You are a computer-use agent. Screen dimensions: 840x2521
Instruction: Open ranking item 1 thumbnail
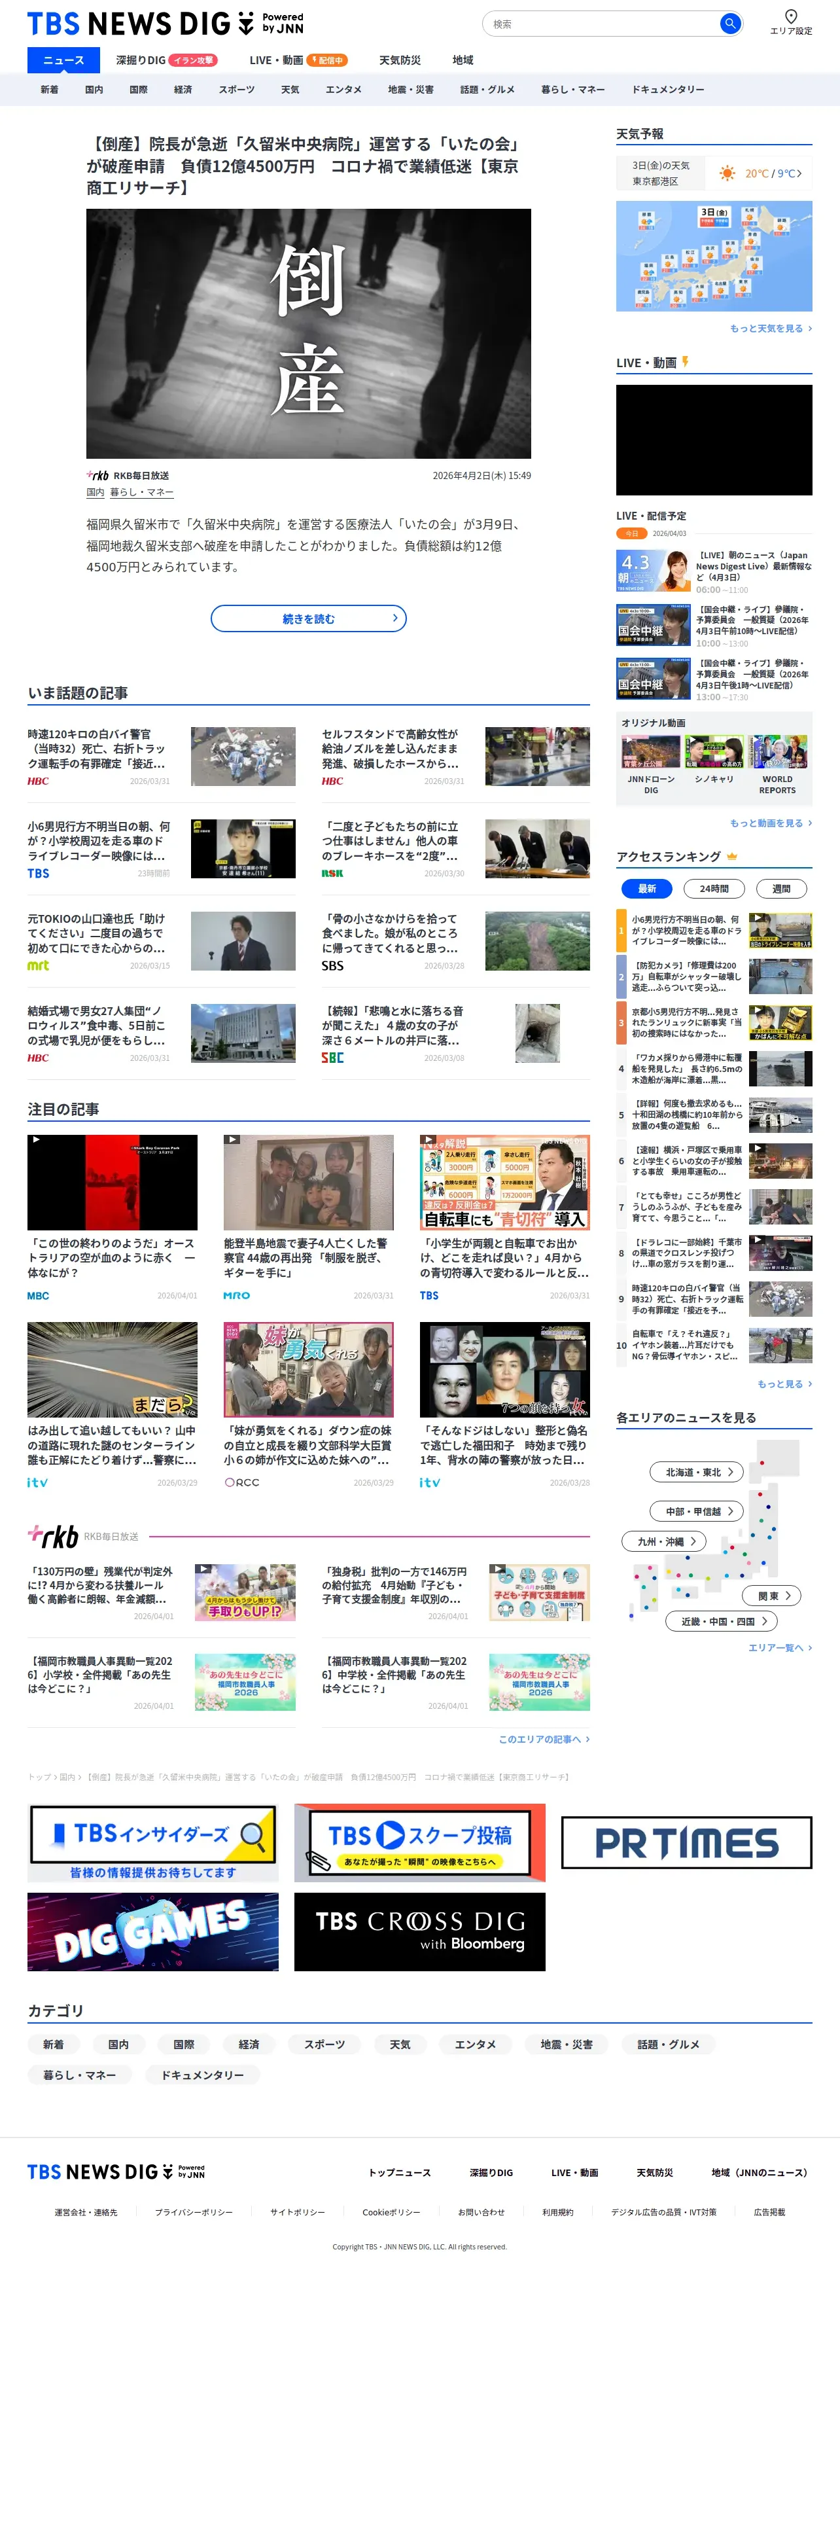[780, 931]
